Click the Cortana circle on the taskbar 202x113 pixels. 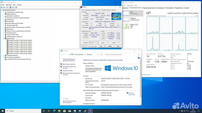pos(44,111)
